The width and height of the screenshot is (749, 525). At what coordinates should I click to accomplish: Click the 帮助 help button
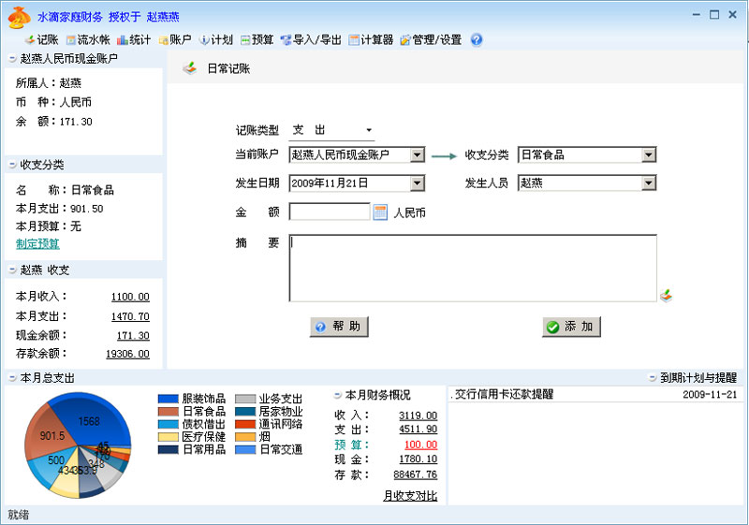click(x=339, y=327)
